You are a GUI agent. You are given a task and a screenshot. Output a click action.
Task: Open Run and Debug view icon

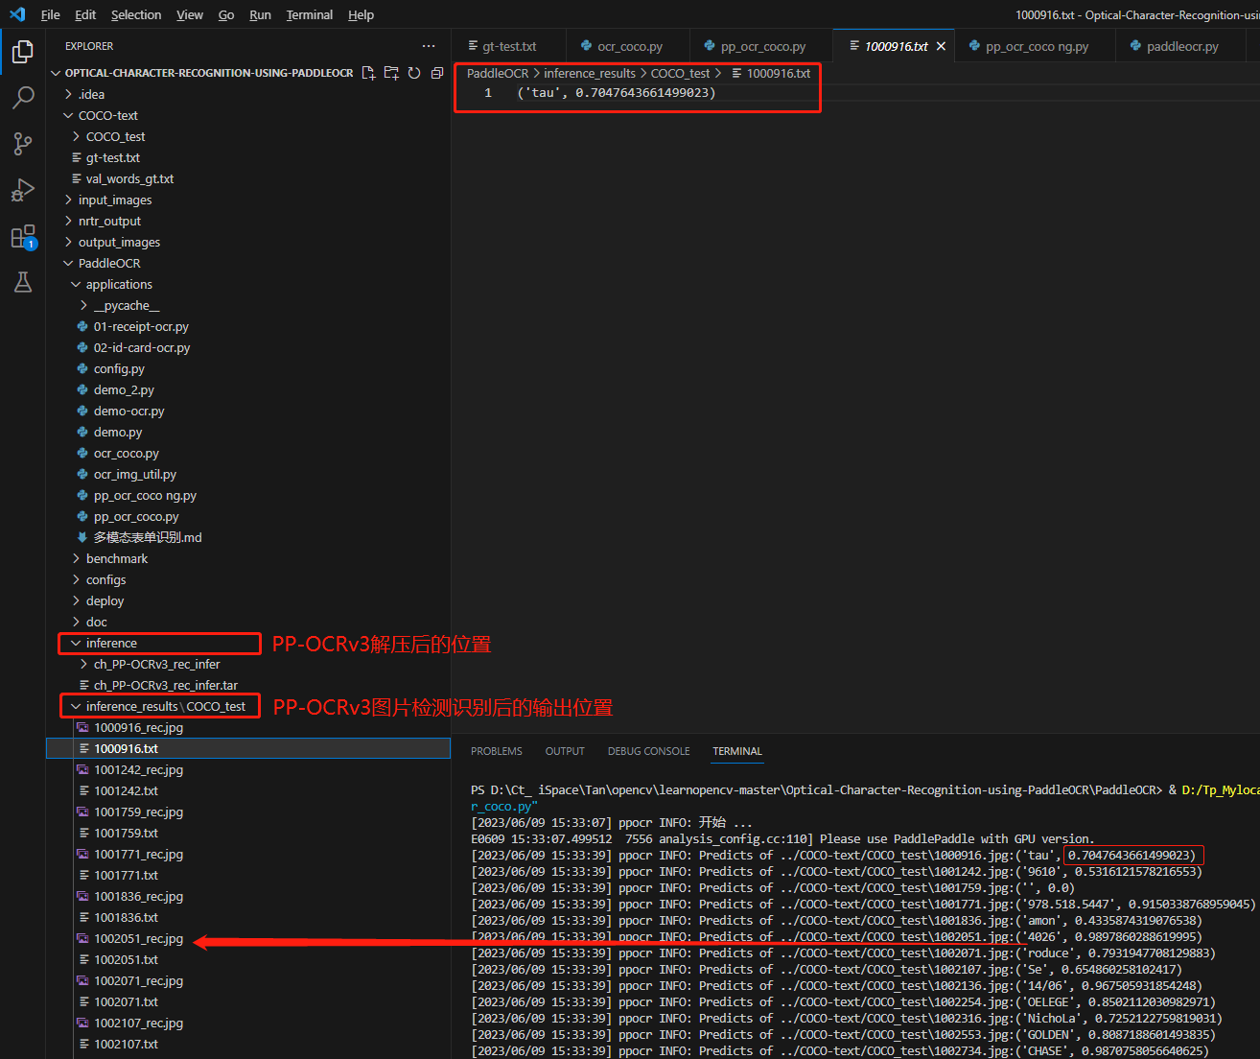(x=23, y=190)
